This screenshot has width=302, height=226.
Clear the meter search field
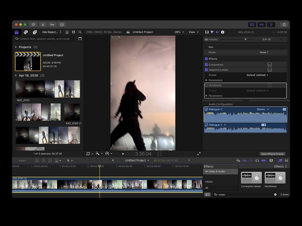click(275, 194)
